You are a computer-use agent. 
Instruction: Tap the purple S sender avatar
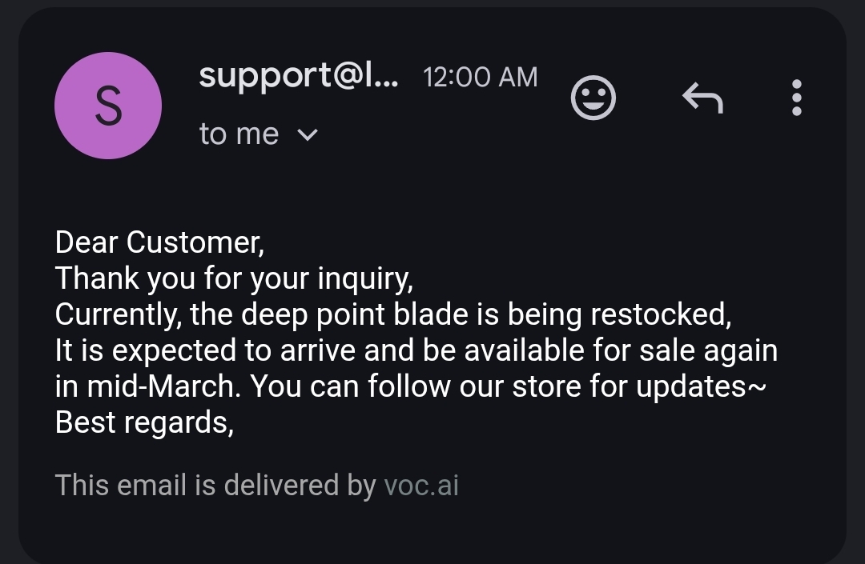point(108,106)
